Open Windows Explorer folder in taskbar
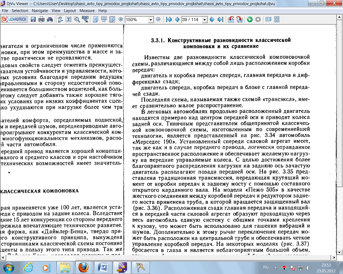Image resolution: width=343 pixels, height=274 pixels. (65, 267)
